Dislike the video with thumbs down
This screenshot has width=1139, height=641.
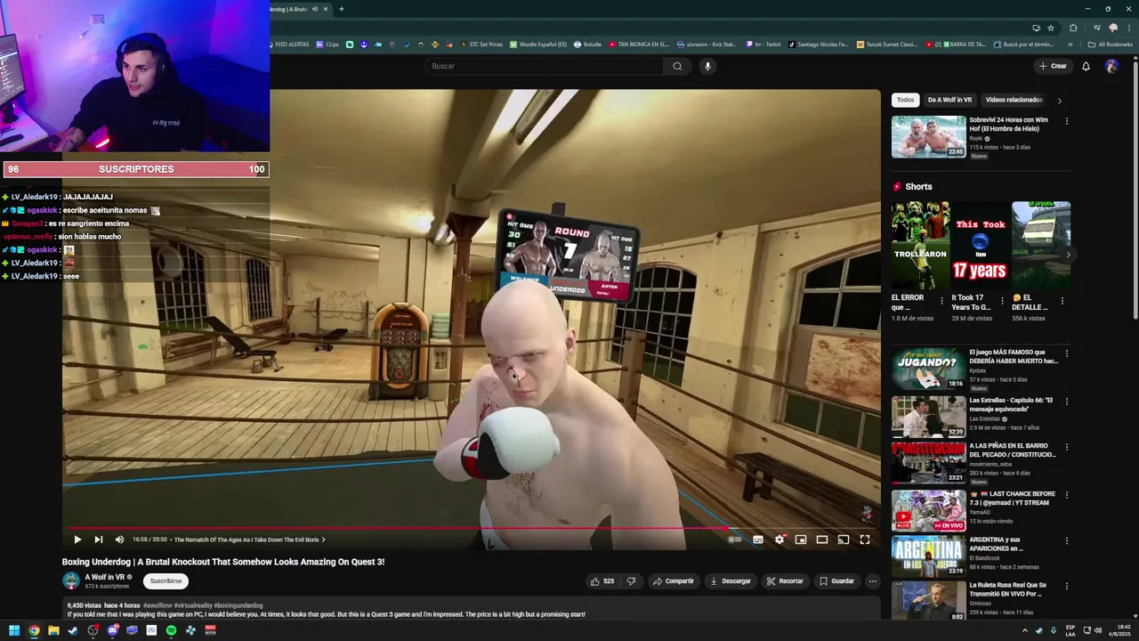[631, 581]
